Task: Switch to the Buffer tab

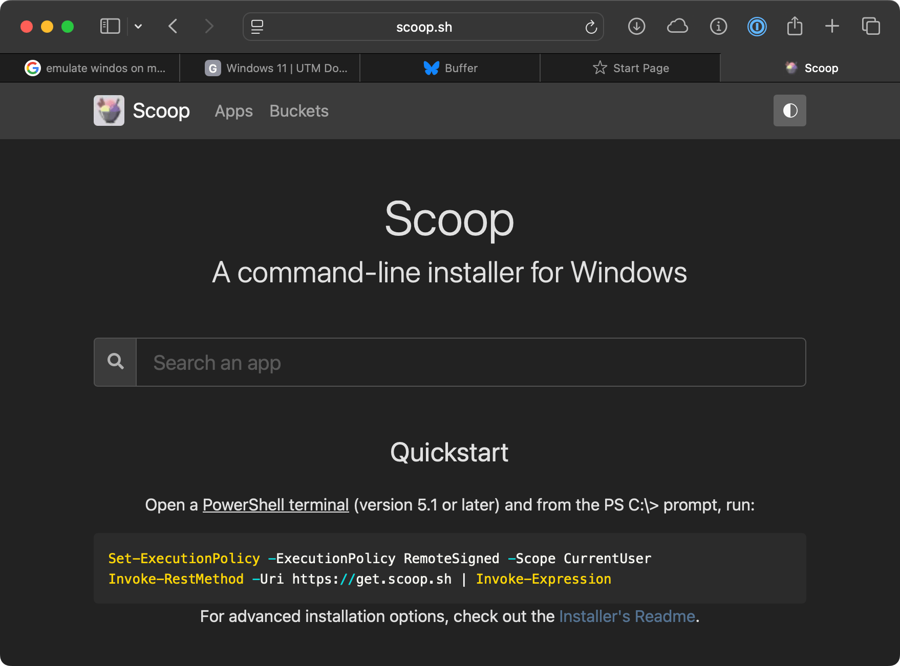Action: pyautogui.click(x=450, y=68)
